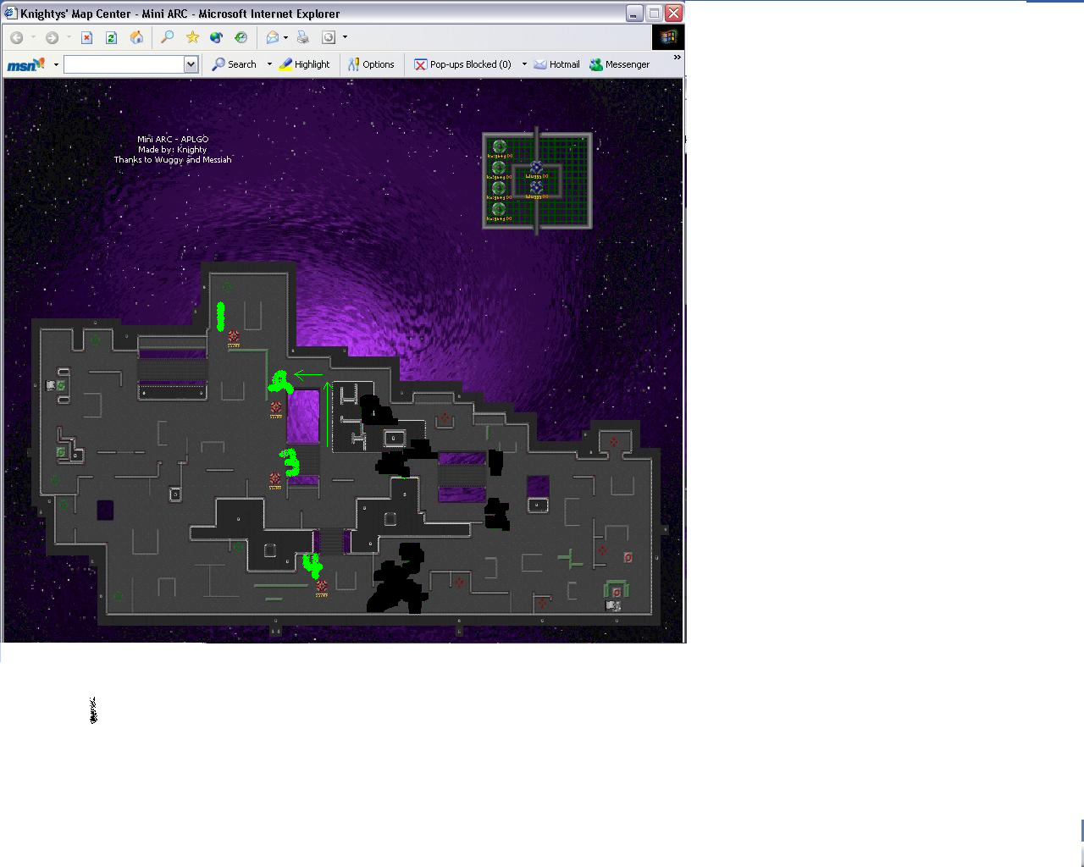Click the History toolbar icon
1084x867 pixels.
241,37
